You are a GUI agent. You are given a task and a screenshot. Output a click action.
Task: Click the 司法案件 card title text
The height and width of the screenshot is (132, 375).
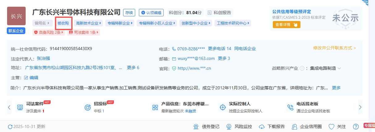click(x=35, y=104)
